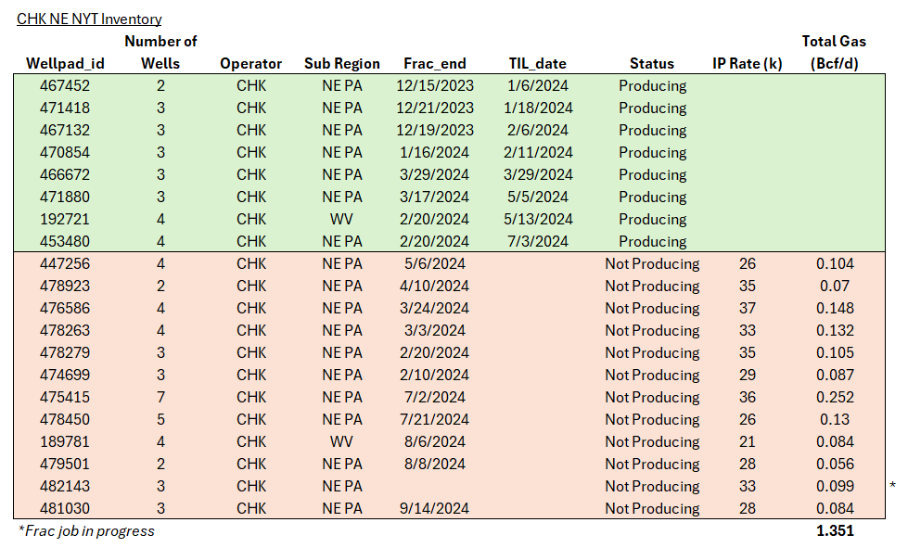This screenshot has width=908, height=548.
Task: Click the 'Number of Wells' column header
Action: pos(160,52)
